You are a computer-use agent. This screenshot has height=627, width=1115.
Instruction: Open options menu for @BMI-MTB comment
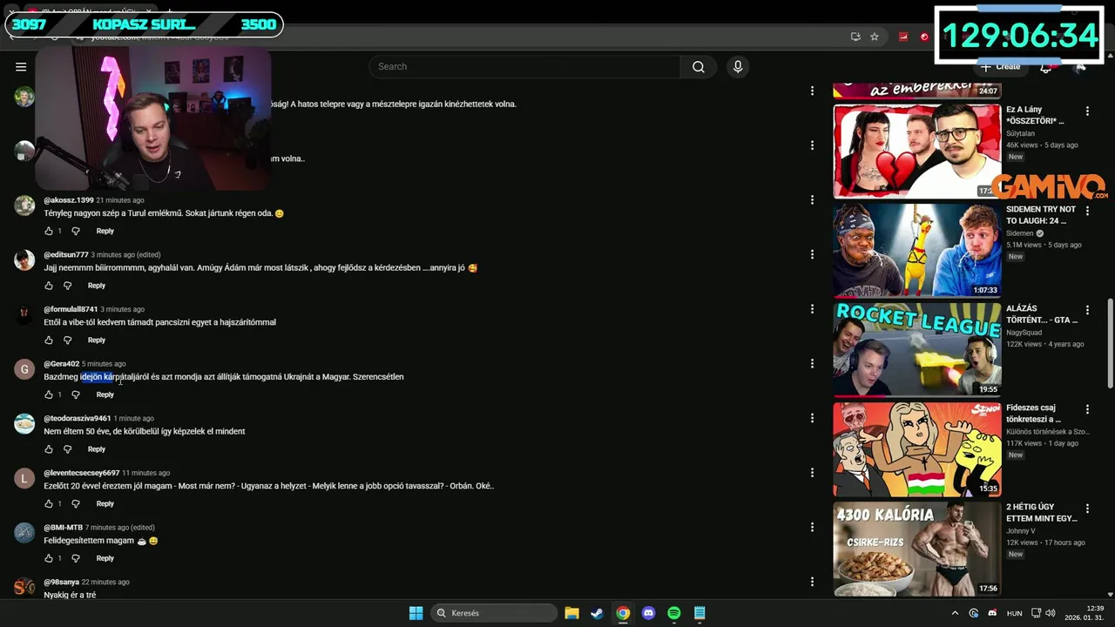812,527
